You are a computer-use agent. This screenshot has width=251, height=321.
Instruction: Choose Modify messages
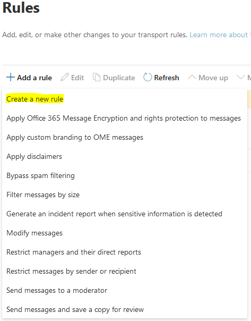tap(34, 233)
